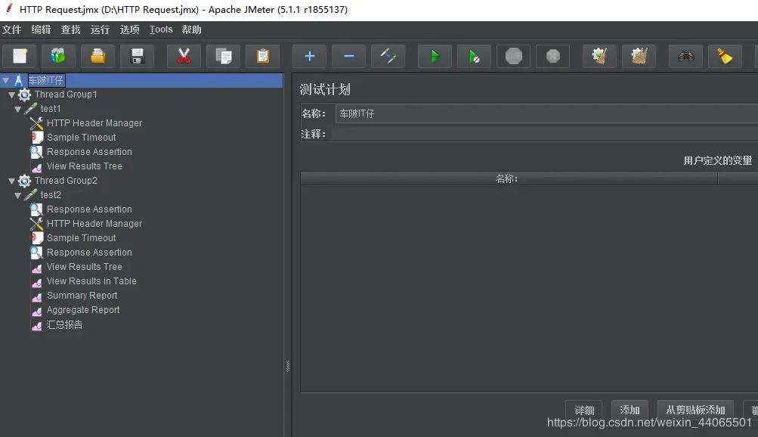The image size is (758, 437).
Task: Open the 帮助 menu
Action: [191, 29]
